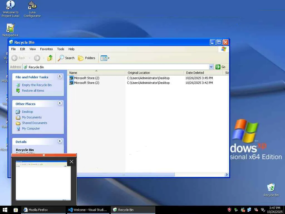Open the address bar dropdown list

[x=211, y=67]
